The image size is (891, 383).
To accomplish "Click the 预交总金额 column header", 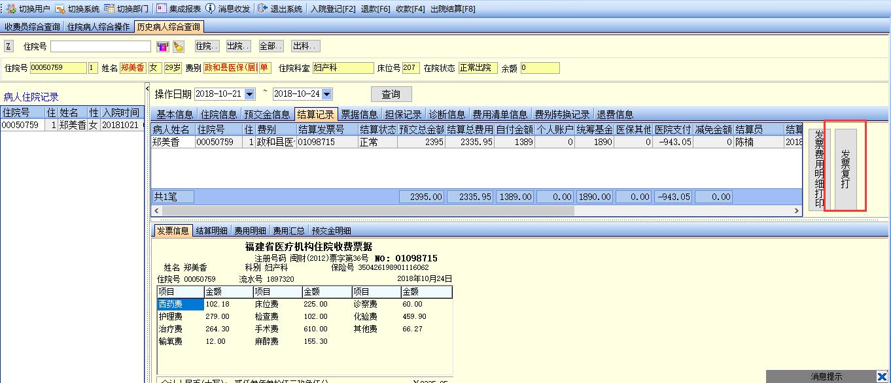I will (422, 130).
